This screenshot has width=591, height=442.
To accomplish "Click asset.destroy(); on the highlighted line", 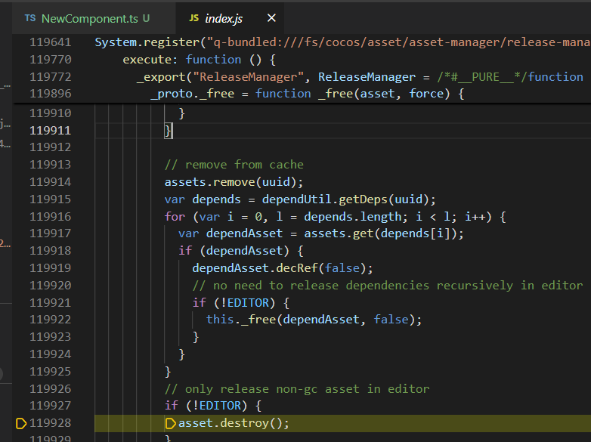I will [x=234, y=423].
